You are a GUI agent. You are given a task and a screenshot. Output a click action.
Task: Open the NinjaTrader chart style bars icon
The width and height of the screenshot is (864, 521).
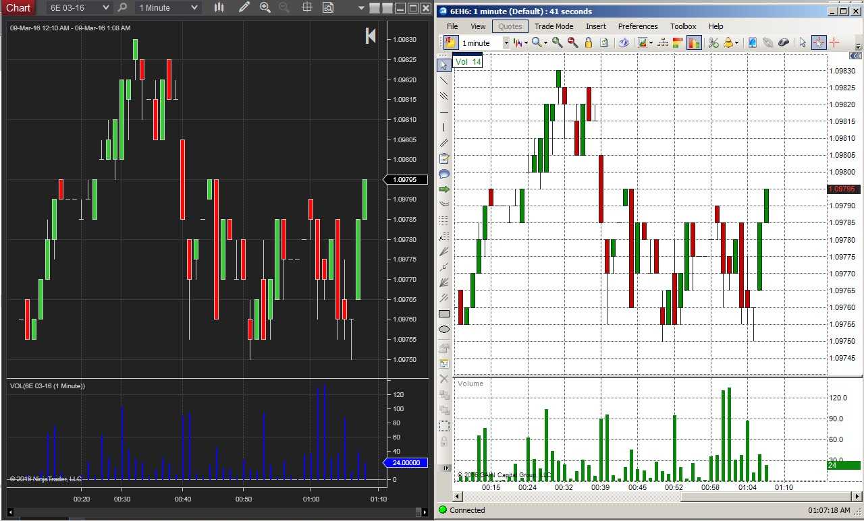219,7
